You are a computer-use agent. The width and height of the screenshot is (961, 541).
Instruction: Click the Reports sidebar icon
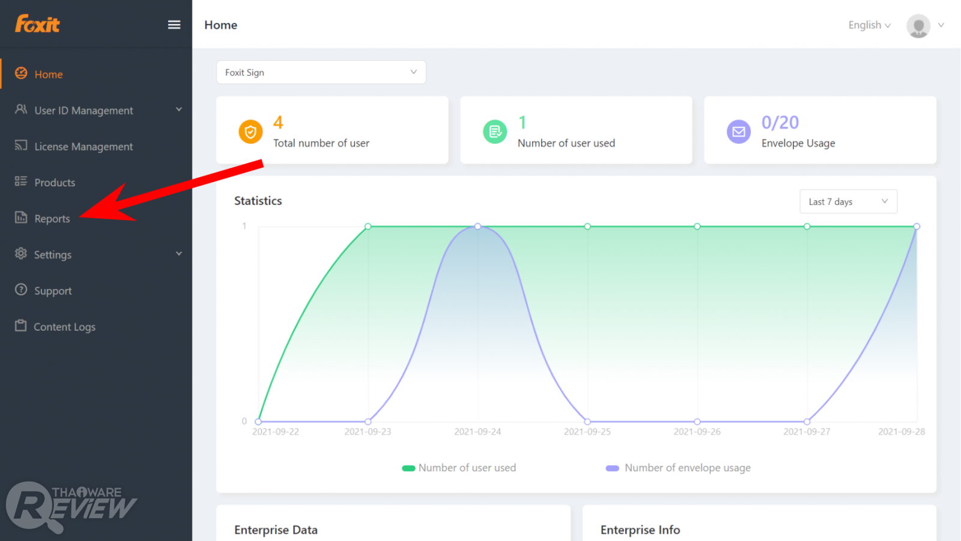(x=21, y=218)
